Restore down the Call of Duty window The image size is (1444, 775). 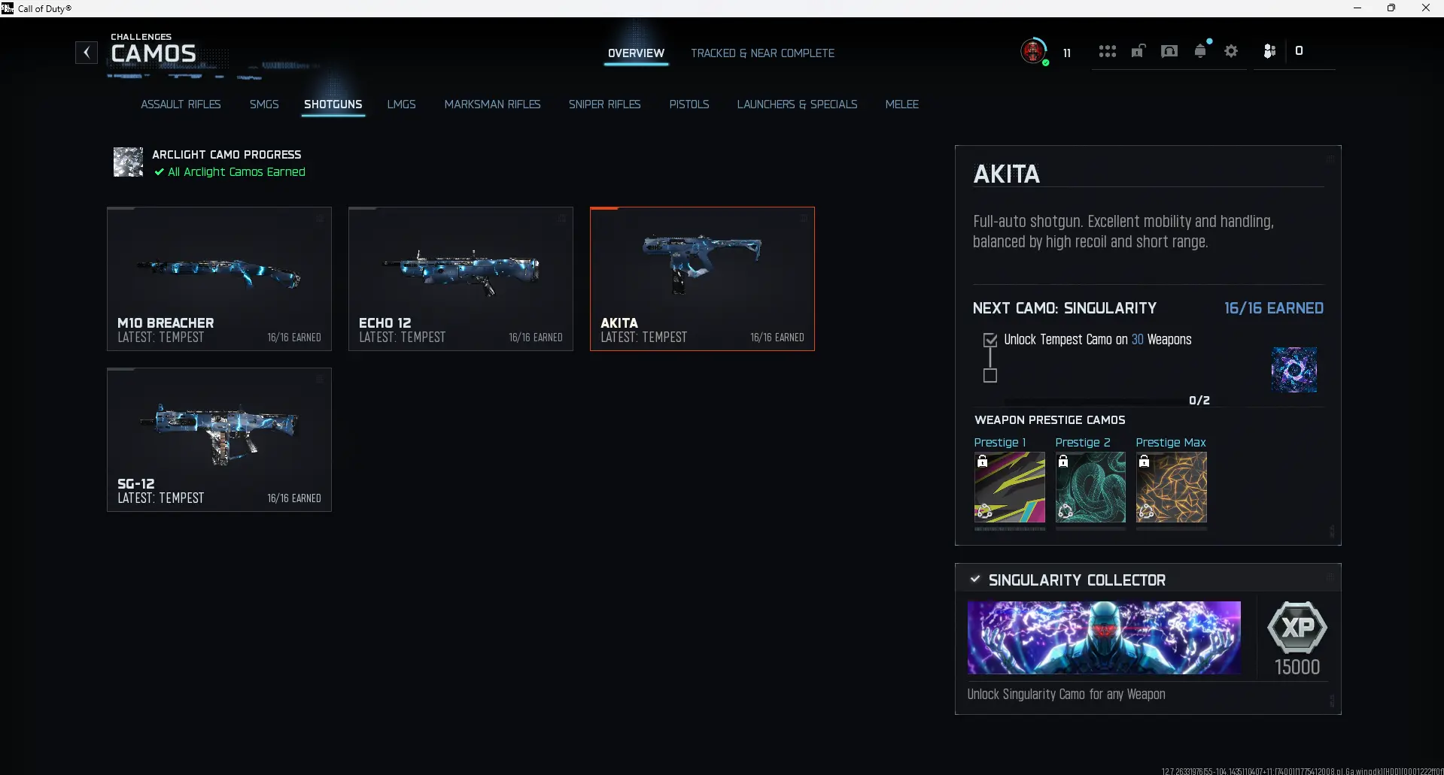(x=1391, y=8)
